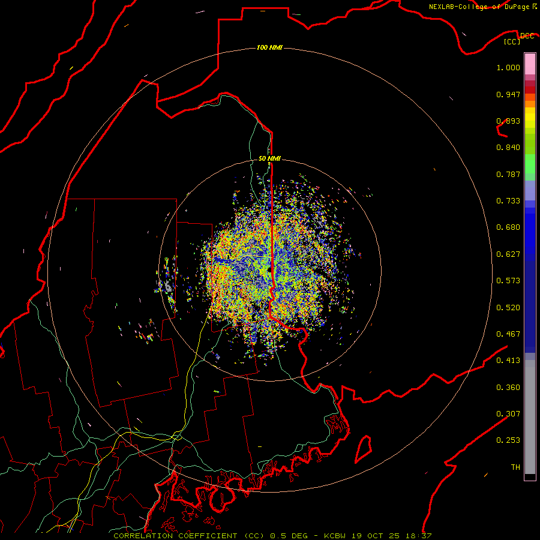
Task: Select the 0.467 scale value
Action: click(508, 334)
